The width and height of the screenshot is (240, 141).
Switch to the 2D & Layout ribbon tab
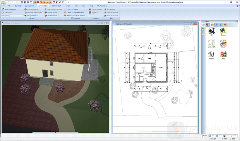point(29,6)
